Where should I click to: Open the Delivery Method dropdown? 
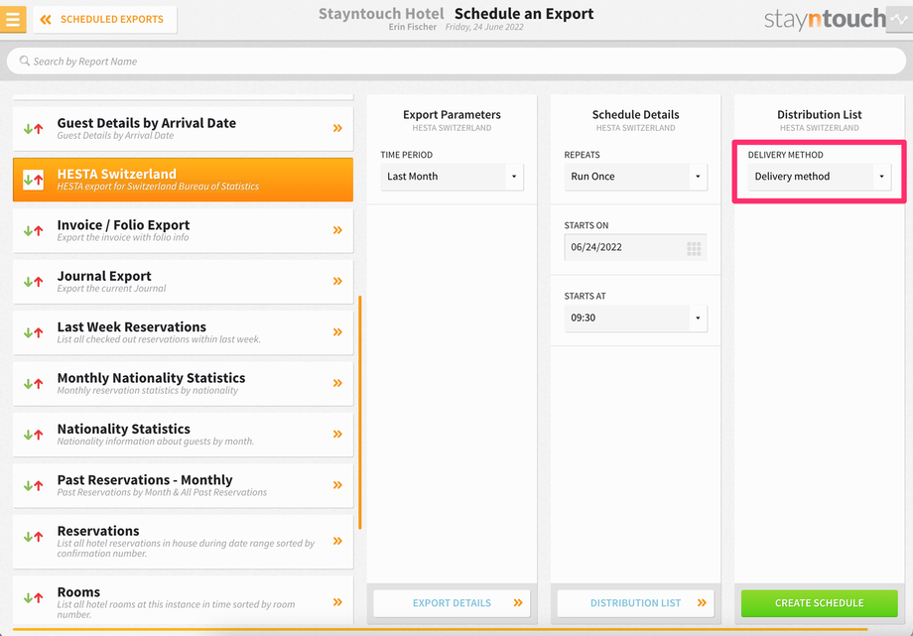click(x=820, y=177)
